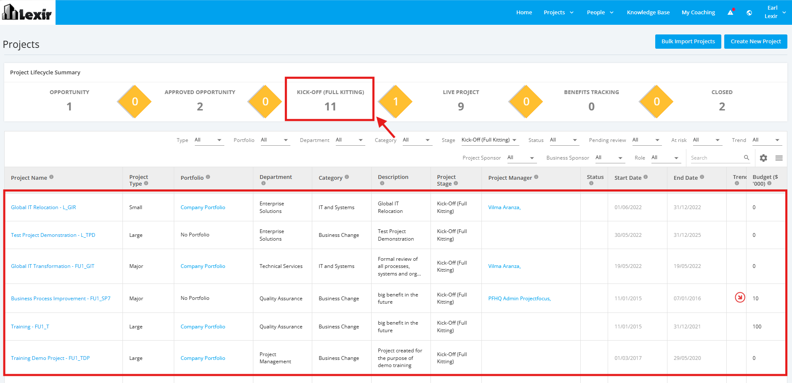Screen dimensions: 792x383
Task: Open the notifications alert triangle icon
Action: pos(731,12)
